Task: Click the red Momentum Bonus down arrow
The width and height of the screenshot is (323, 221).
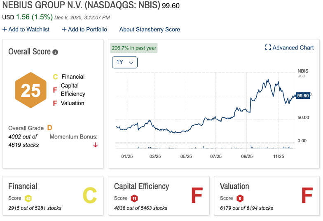Action: pos(96,145)
